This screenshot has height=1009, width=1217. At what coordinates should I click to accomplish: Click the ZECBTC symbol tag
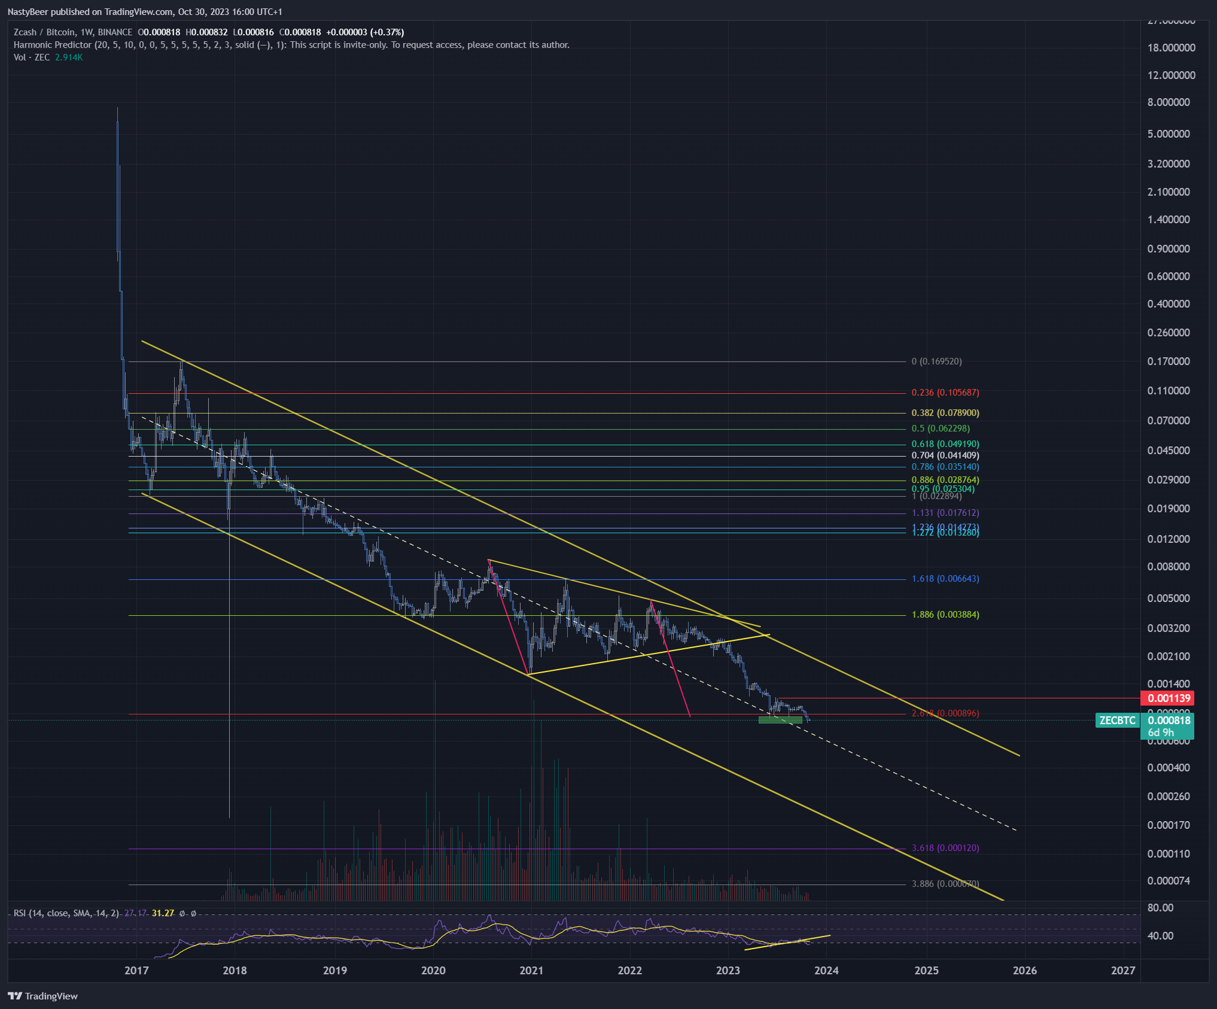(x=1117, y=721)
